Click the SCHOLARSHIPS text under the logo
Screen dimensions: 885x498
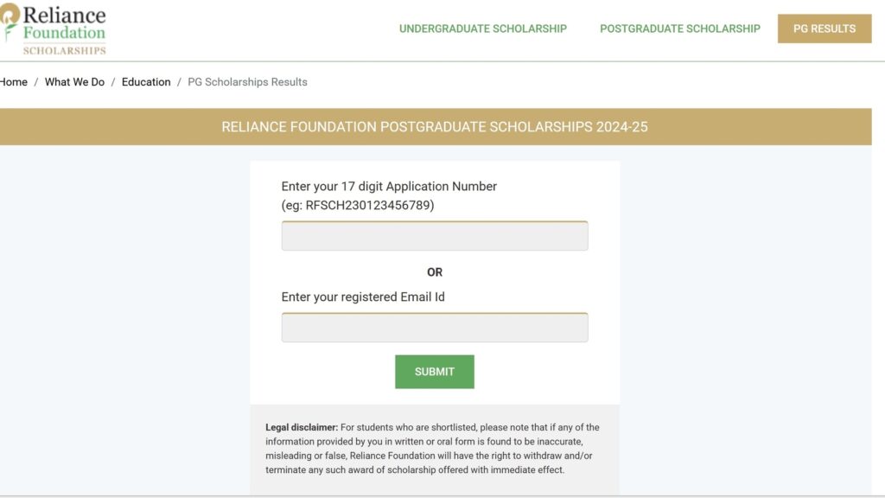click(x=64, y=50)
